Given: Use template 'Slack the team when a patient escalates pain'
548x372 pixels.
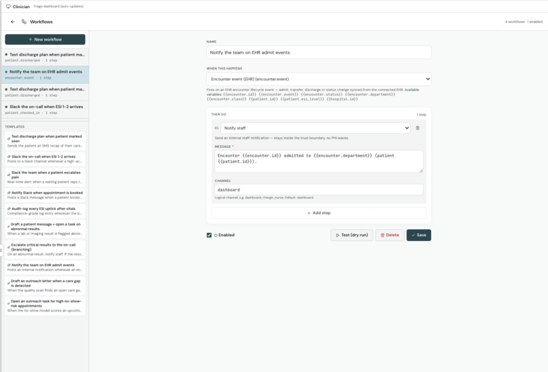Looking at the screenshot, I should pos(45,177).
